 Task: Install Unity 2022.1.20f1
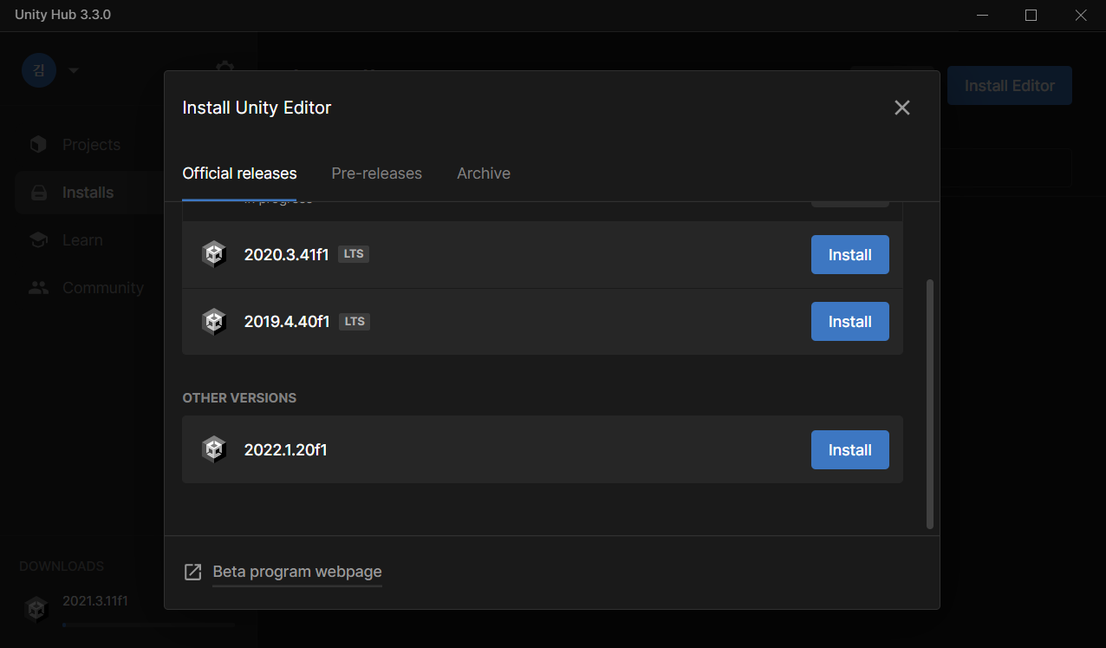[849, 449]
